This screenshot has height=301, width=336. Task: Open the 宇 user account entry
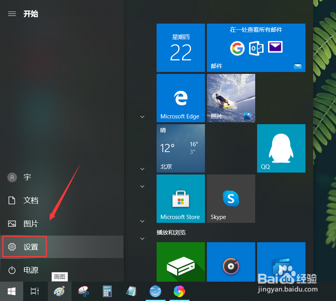point(62,177)
